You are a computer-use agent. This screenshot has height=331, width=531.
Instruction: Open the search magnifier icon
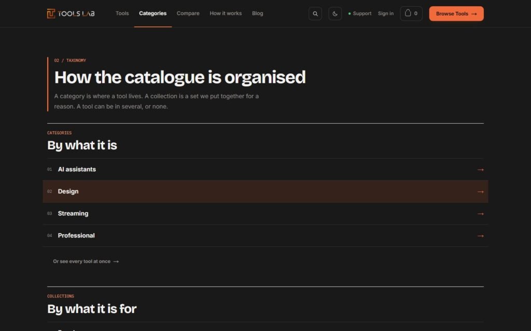(315, 13)
